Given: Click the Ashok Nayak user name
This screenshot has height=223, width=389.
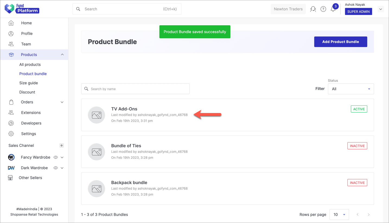Looking at the screenshot, I should click(355, 4).
